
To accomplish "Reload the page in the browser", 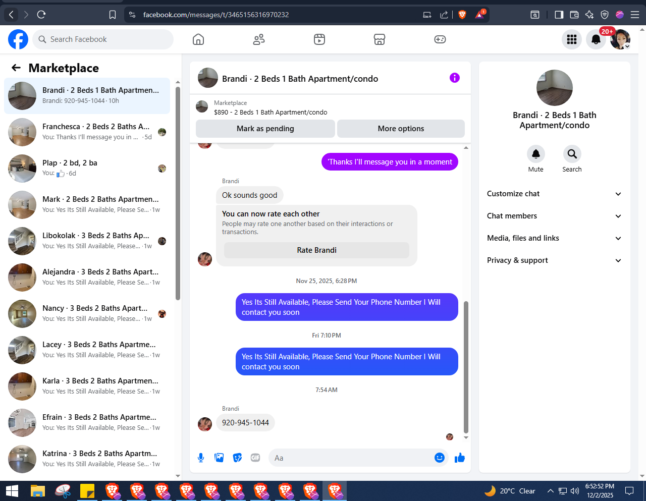I will pyautogui.click(x=41, y=15).
